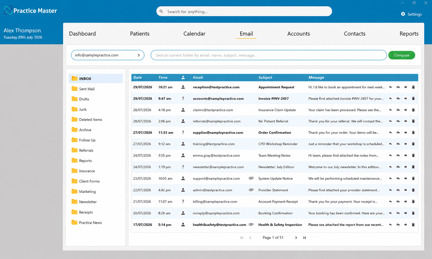Go to the Calendar tab
The width and height of the screenshot is (432, 259).
tap(194, 34)
